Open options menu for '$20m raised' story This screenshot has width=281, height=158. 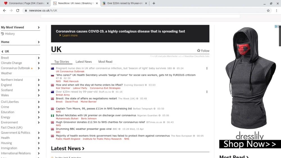pos(207,92)
